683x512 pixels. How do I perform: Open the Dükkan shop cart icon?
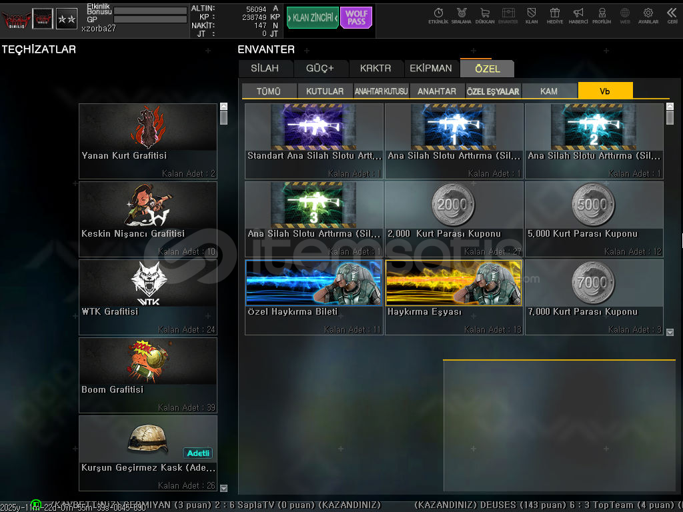(485, 16)
